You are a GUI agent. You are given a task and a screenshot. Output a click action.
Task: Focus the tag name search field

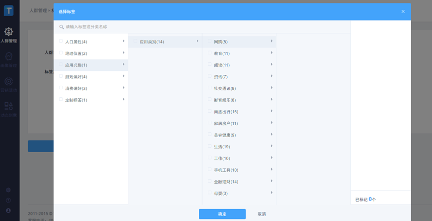click(200, 27)
